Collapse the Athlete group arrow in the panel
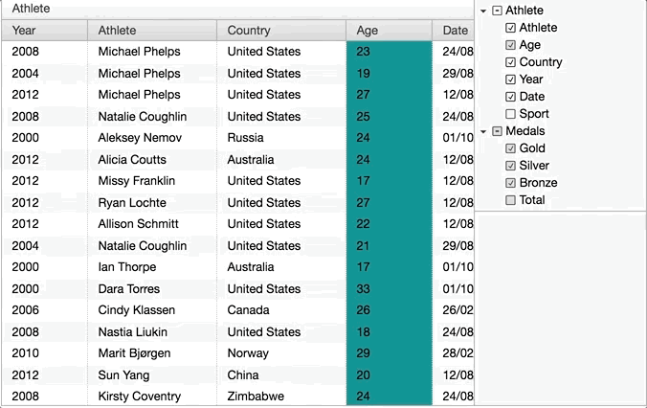647x408 pixels. pos(483,11)
